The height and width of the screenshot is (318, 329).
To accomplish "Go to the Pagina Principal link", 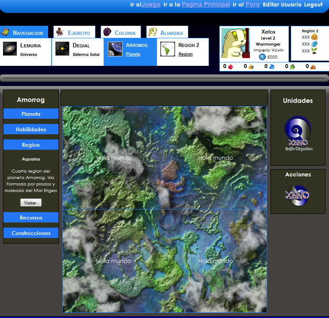I will pos(206,4).
